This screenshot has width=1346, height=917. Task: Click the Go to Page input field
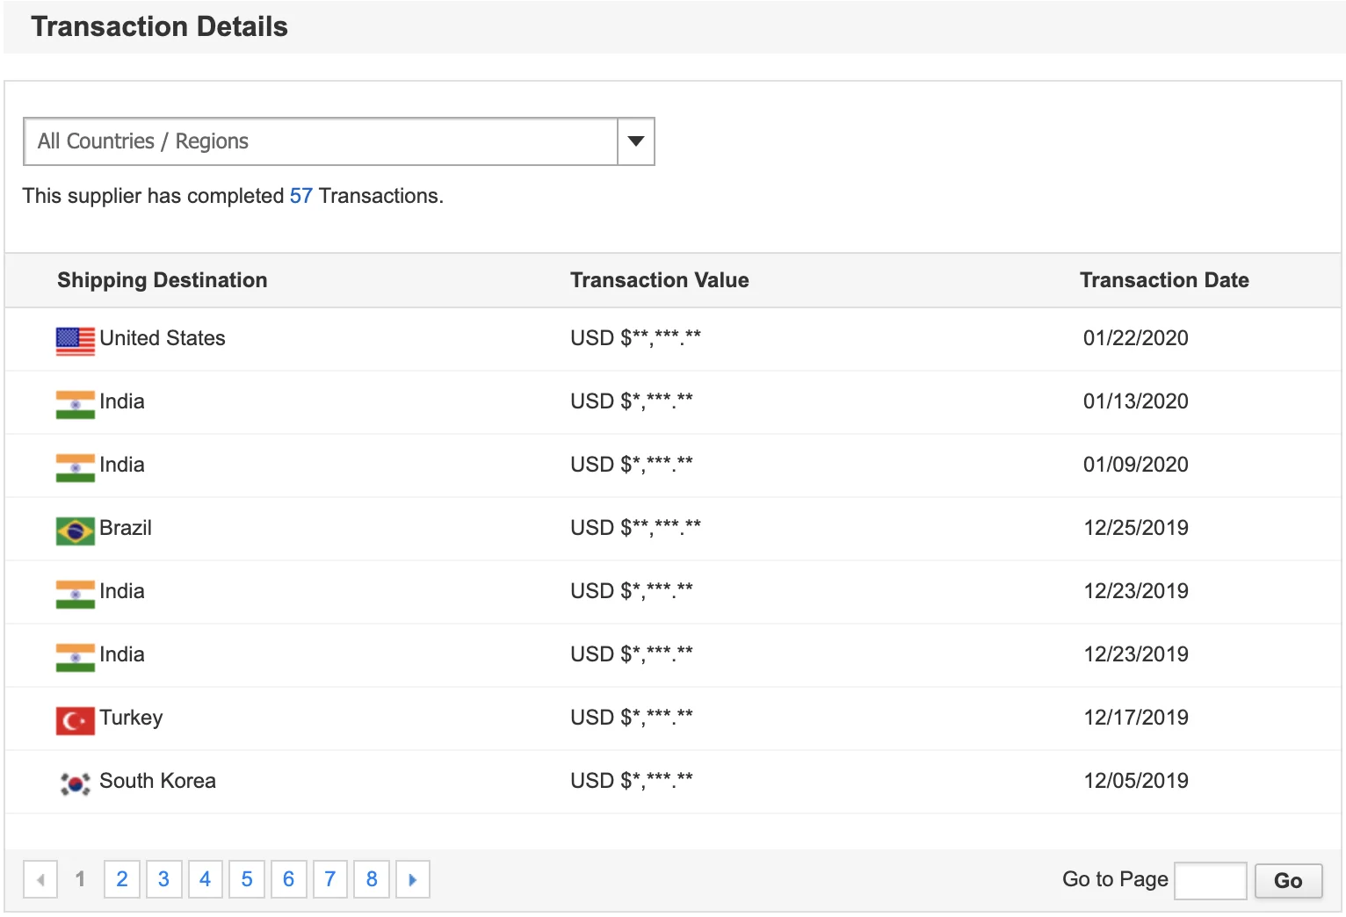[1210, 880]
